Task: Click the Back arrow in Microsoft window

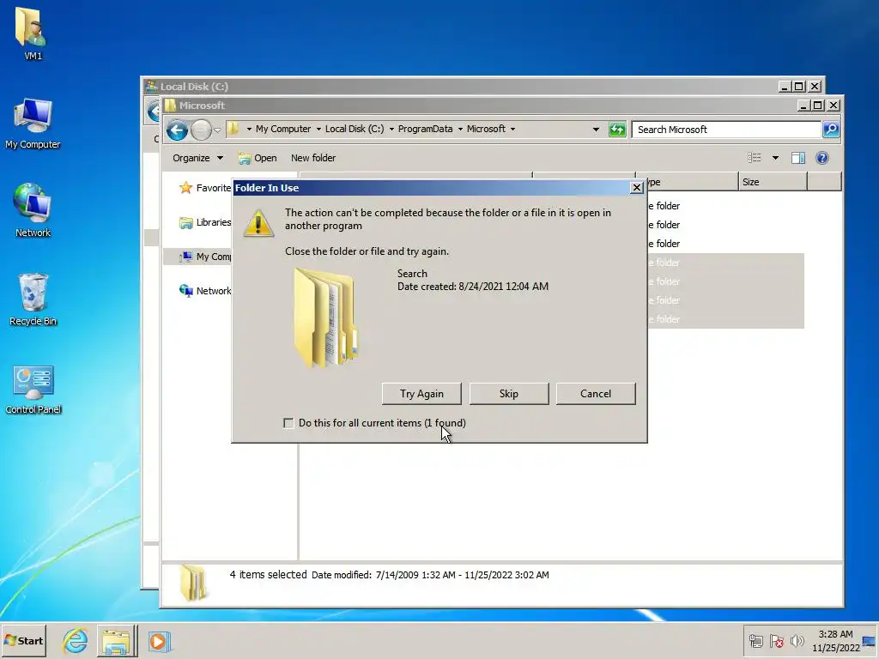Action: click(177, 130)
